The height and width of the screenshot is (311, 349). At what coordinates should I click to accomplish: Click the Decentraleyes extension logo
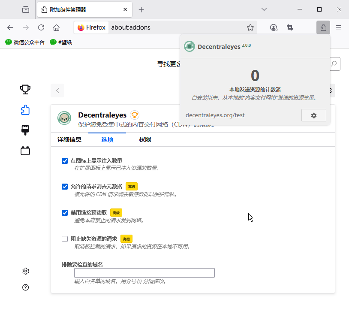pyautogui.click(x=64, y=118)
